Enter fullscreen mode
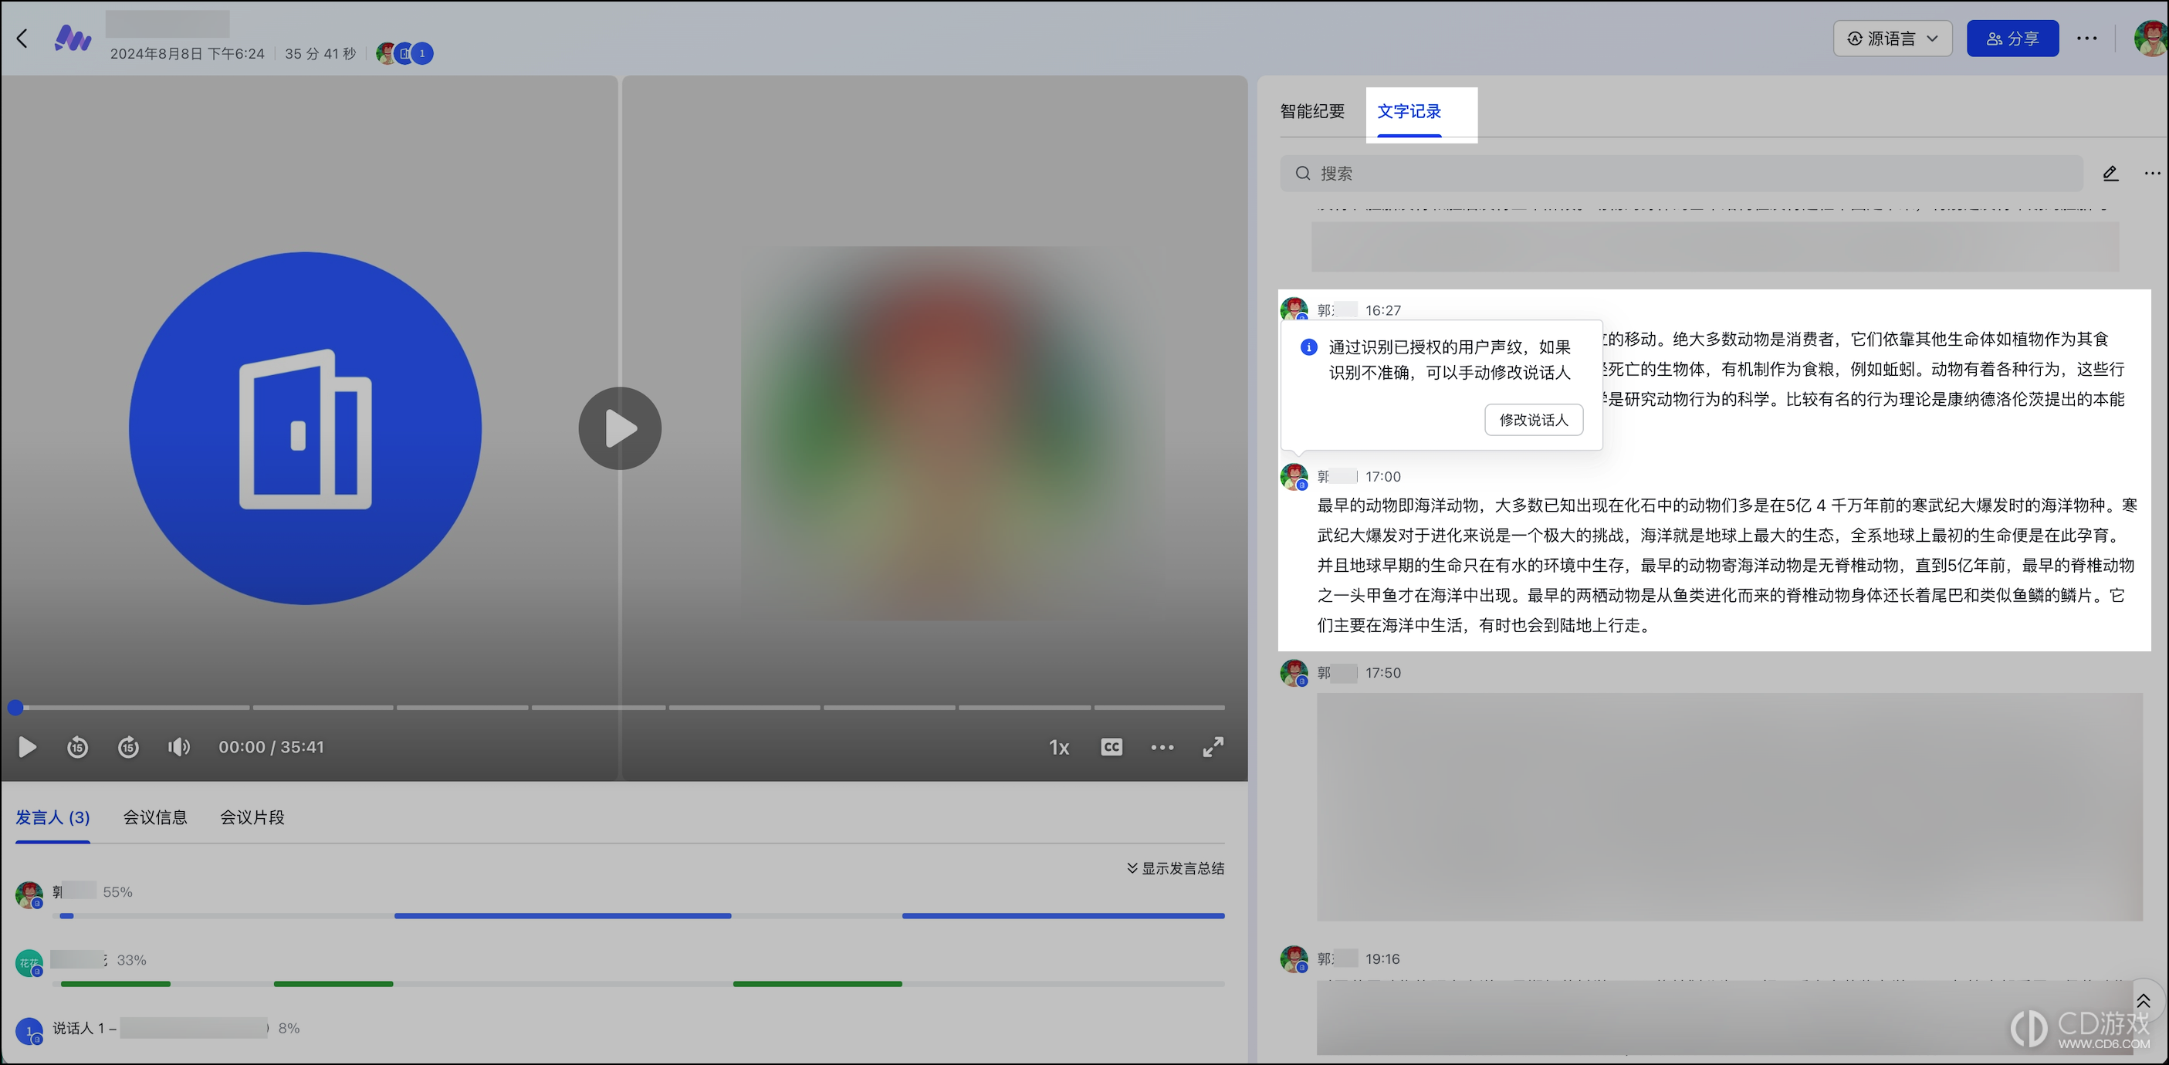The height and width of the screenshot is (1065, 2169). pos(1213,747)
